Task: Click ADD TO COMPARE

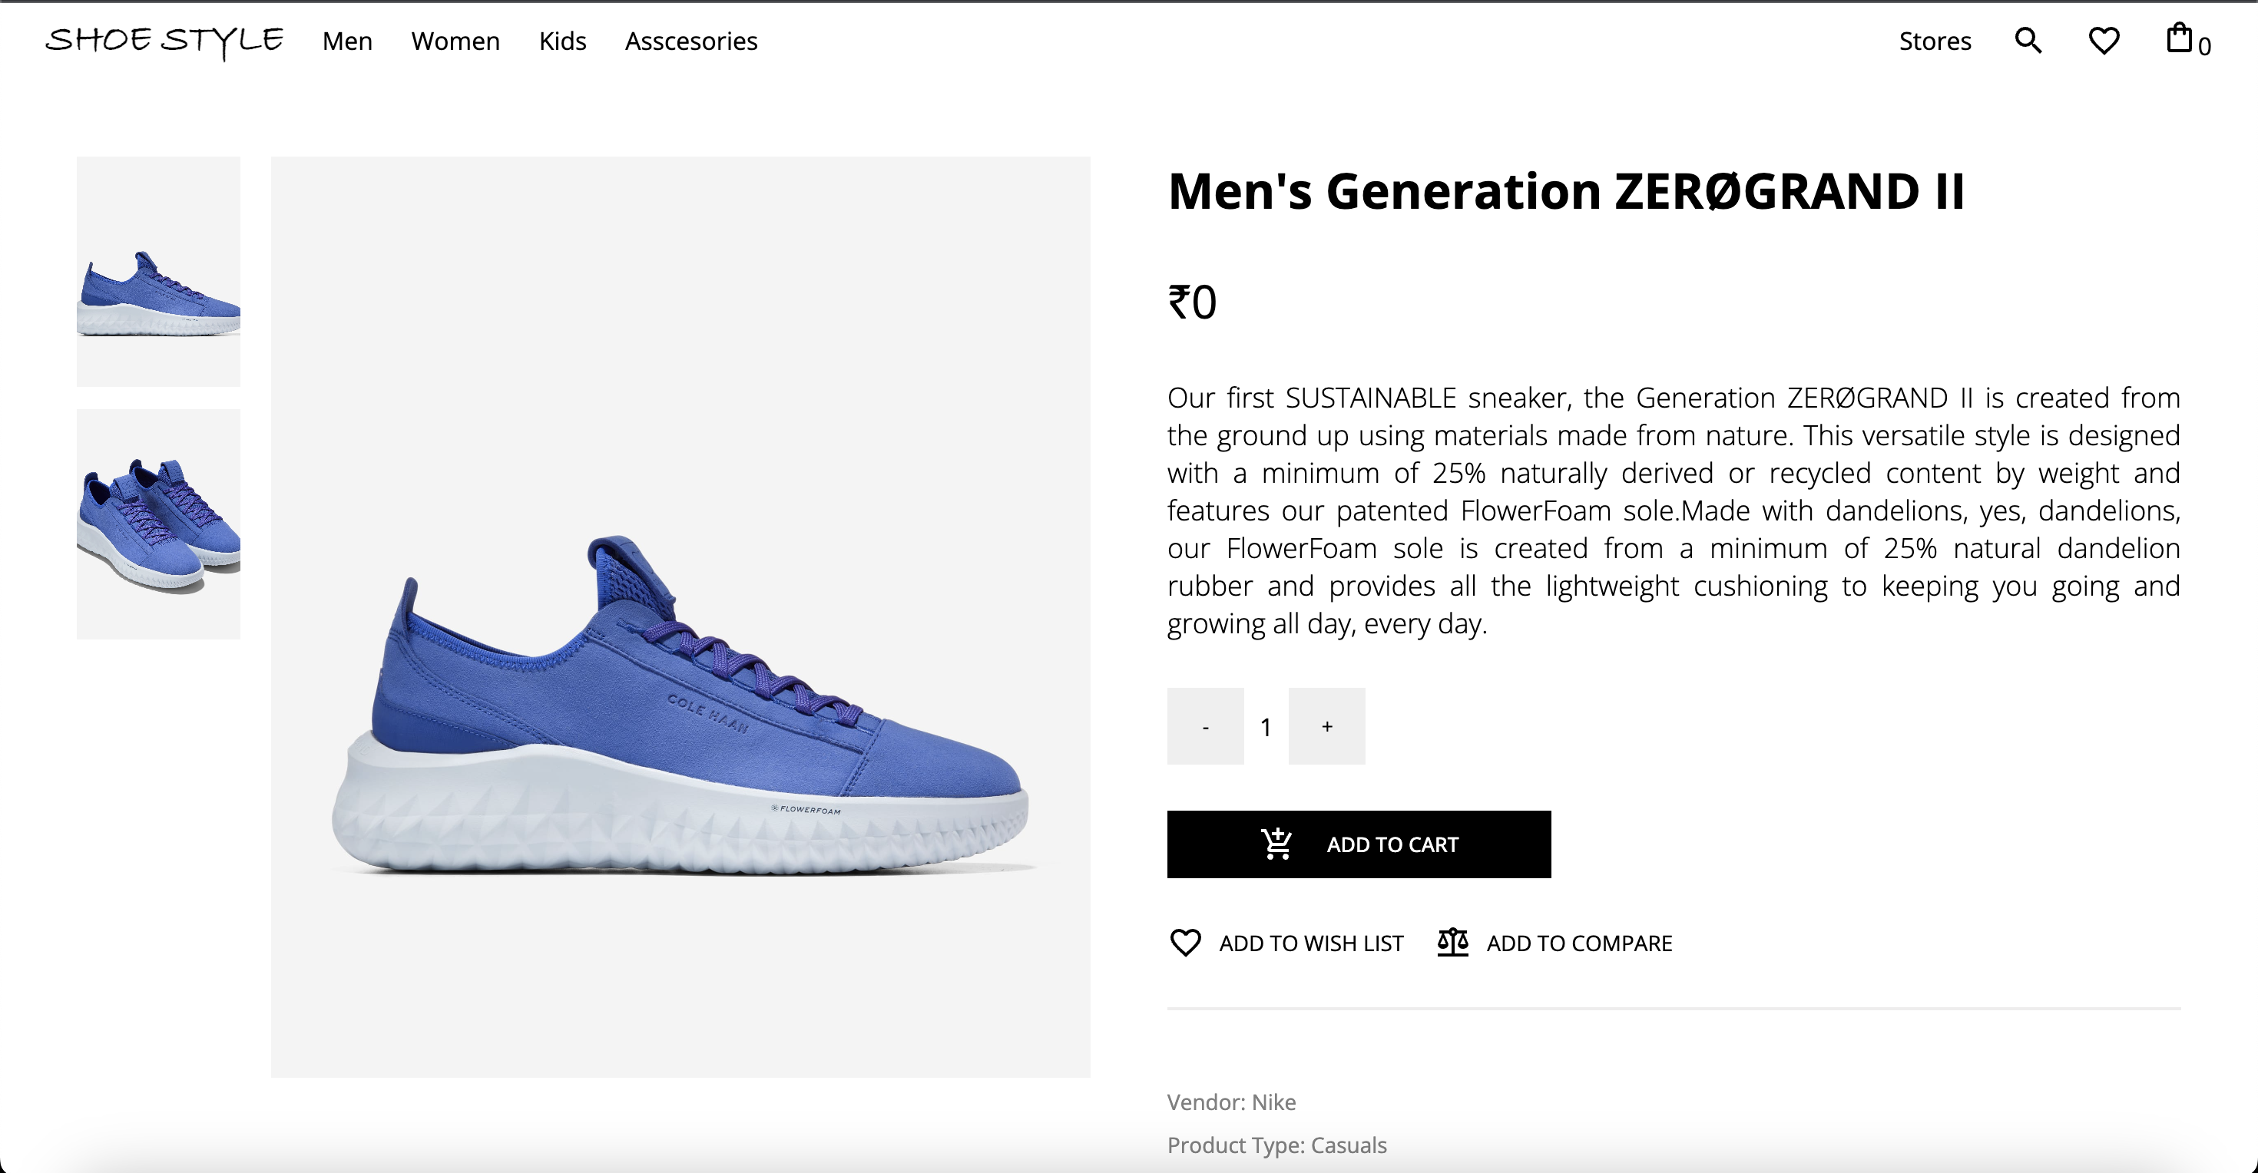Action: 1578,943
